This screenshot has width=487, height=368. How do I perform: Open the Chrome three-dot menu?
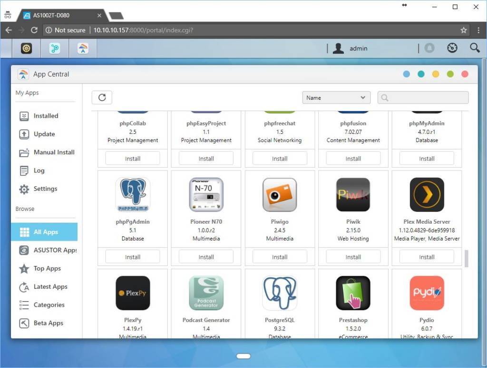(x=478, y=30)
